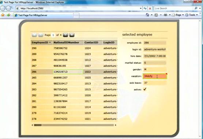203x139 pixels.
Task: Open the Favorites Center star icon
Action: tap(3, 15)
